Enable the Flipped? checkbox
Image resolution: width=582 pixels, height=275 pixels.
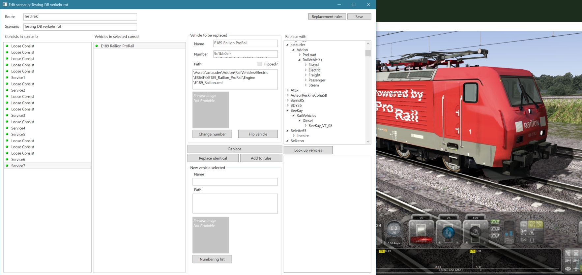(260, 64)
